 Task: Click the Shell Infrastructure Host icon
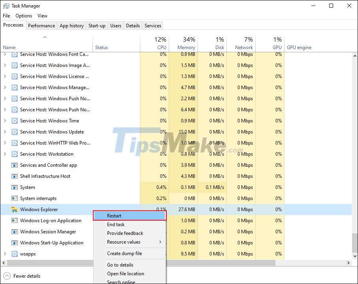[14, 176]
